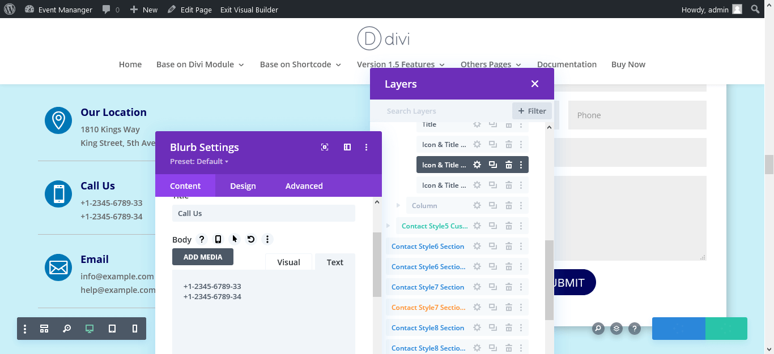Open the Body more options dots
Image resolution: width=774 pixels, height=354 pixels.
(x=267, y=239)
